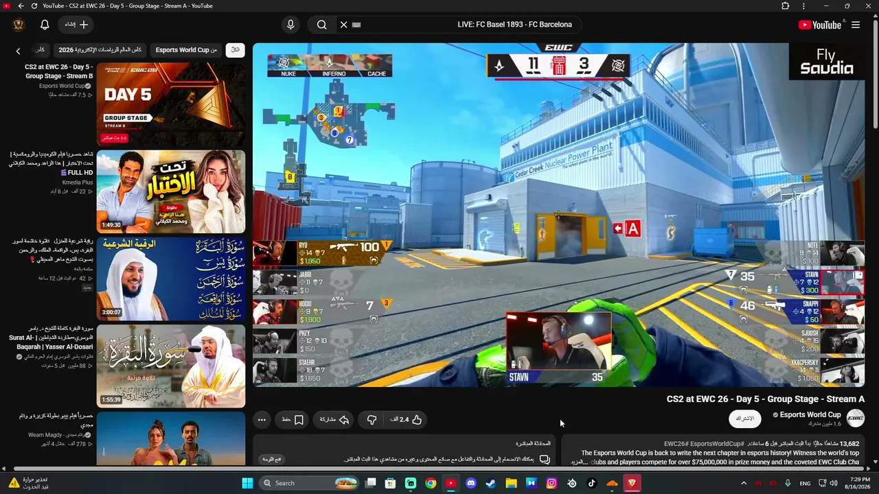
Task: Open the live chat panel button
Action: point(272,459)
